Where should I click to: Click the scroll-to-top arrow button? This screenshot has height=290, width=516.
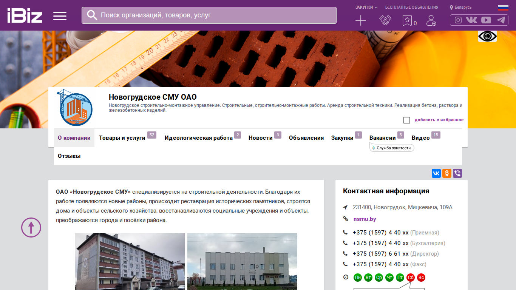tap(31, 227)
